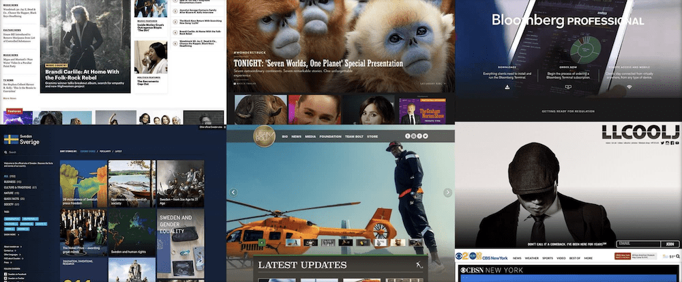Screen dimensions: 682x282
Task: Click the 51° weather indicator on CBS New York
Action: point(668,257)
